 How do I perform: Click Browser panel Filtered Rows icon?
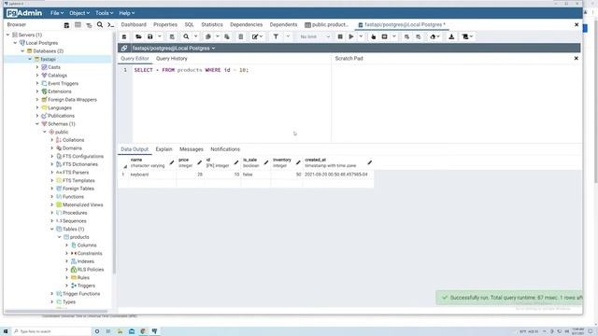pyautogui.click(x=89, y=25)
